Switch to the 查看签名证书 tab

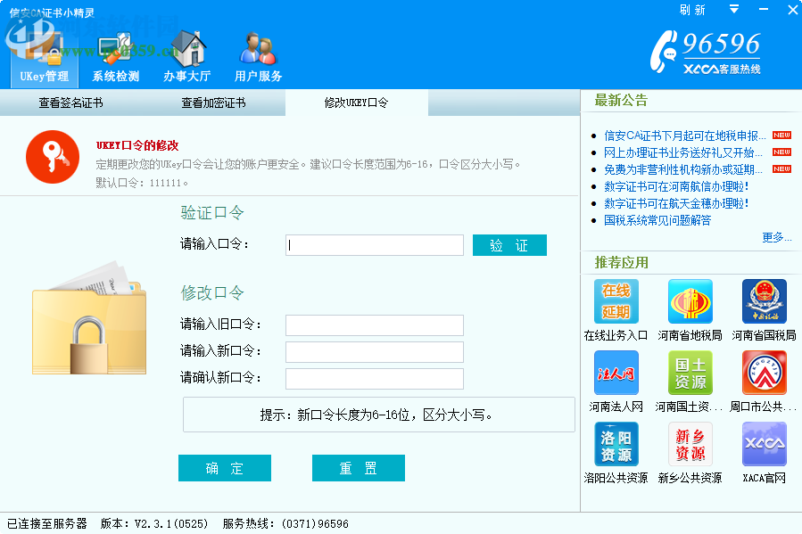[x=71, y=103]
